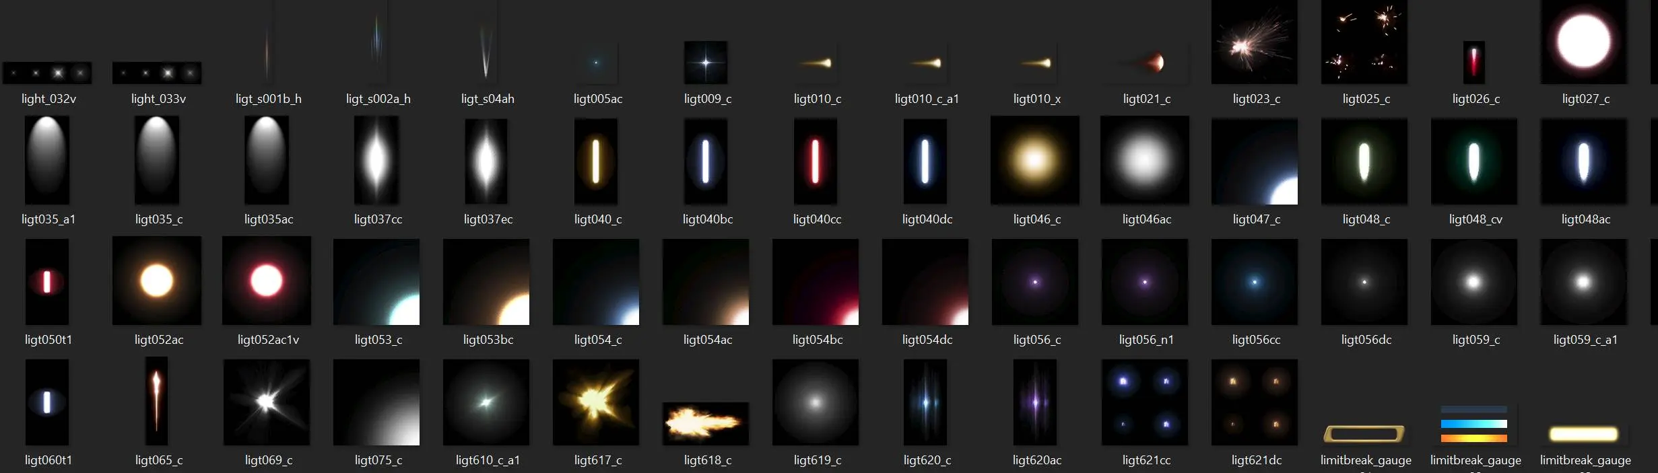Select the ligt059_c thumbnail

pos(1474,282)
